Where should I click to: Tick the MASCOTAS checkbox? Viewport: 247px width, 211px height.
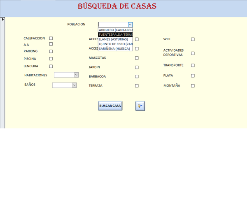(137, 58)
